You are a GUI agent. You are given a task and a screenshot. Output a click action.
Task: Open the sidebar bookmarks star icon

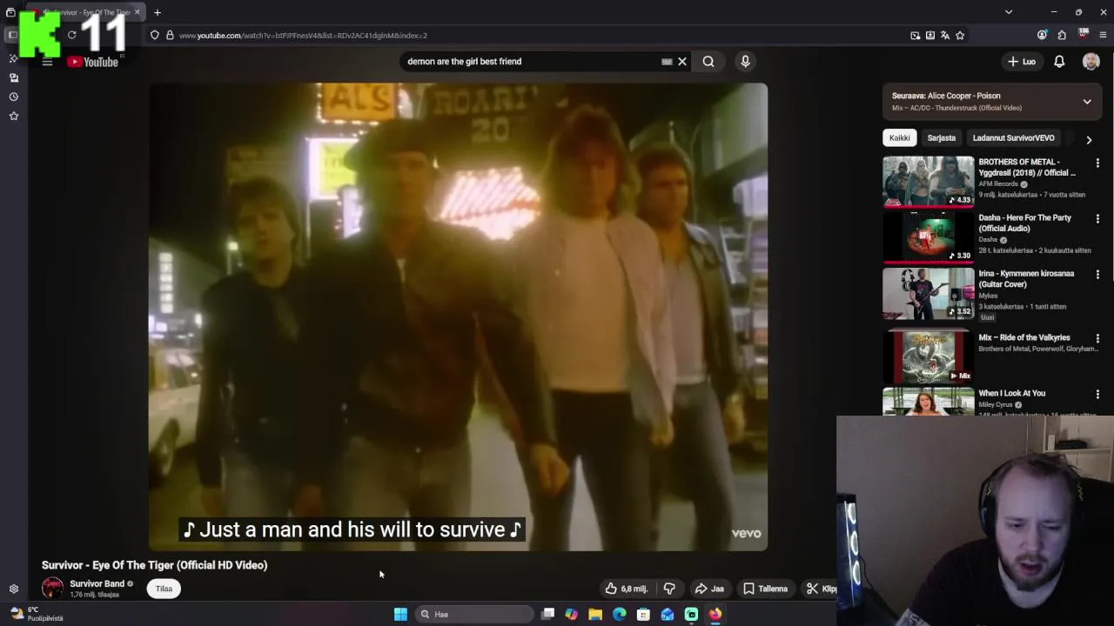[14, 116]
